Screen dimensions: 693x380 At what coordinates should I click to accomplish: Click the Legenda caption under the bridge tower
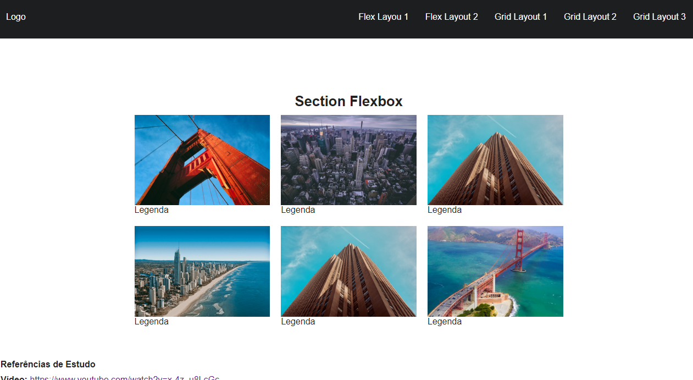point(152,210)
